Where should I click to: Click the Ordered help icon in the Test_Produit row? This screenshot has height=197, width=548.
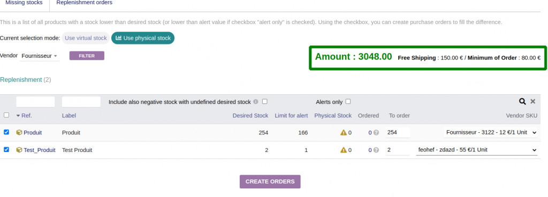(x=376, y=150)
